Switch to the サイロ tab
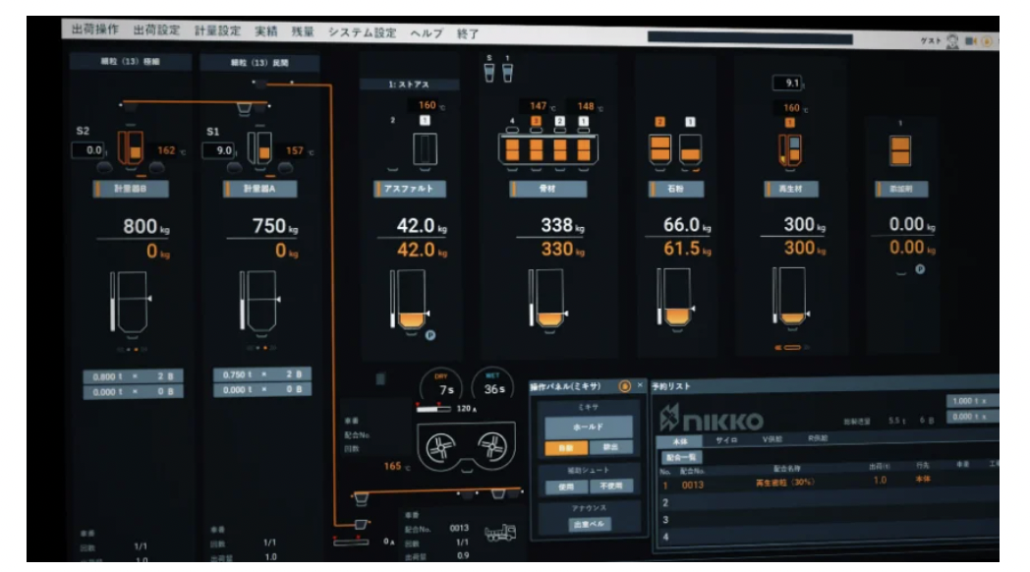 [727, 441]
